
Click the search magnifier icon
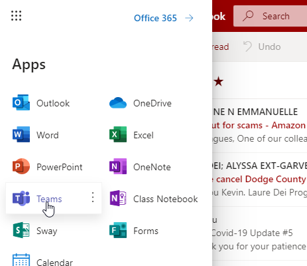click(x=248, y=16)
